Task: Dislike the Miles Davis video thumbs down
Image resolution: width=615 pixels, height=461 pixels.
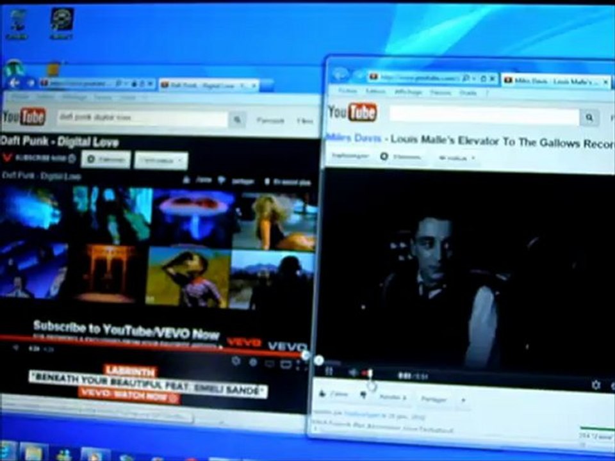Action: pyautogui.click(x=363, y=395)
